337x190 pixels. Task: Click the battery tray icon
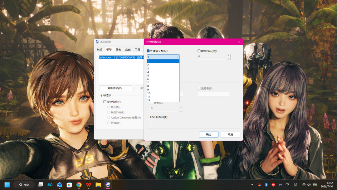[315, 185]
